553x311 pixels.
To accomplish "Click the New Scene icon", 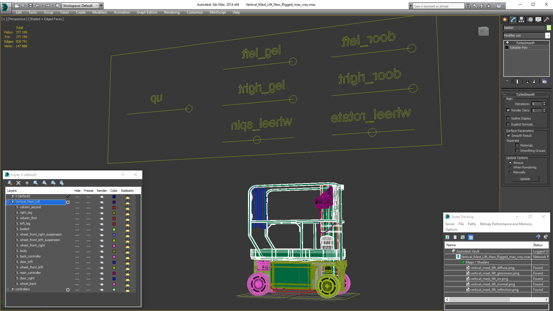I will 16,5.
